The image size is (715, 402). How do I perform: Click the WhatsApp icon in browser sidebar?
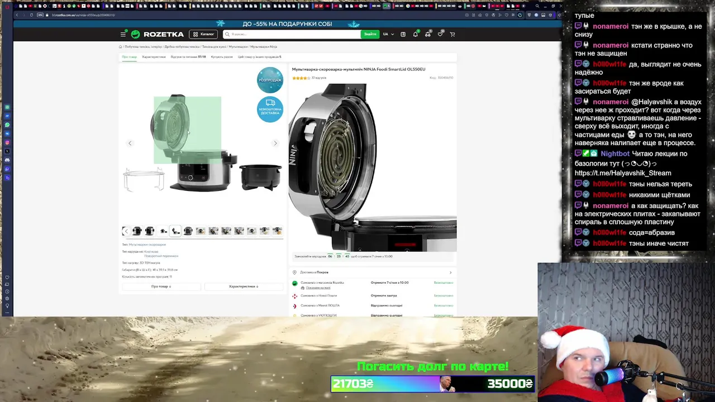pyautogui.click(x=7, y=125)
